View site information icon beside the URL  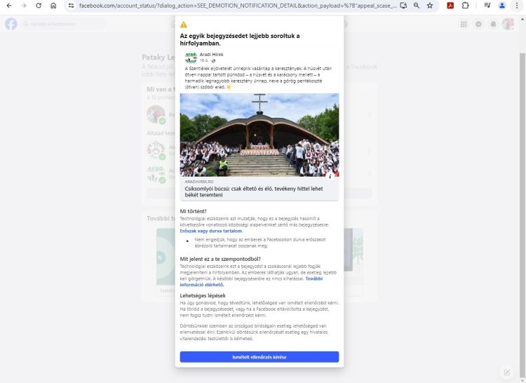pyautogui.click(x=71, y=6)
